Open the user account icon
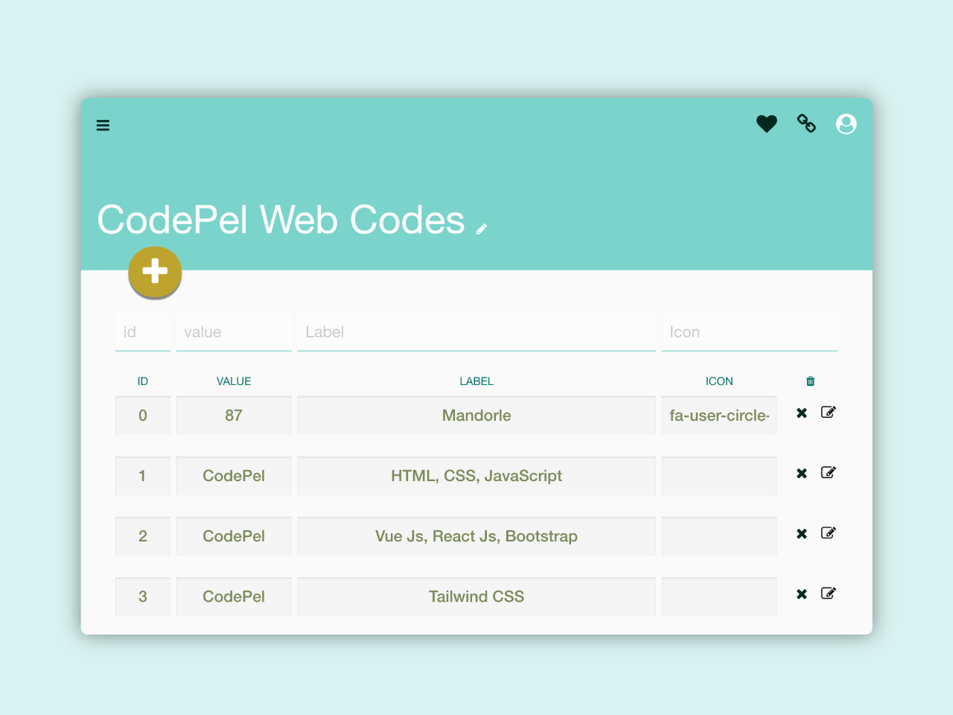 point(846,124)
